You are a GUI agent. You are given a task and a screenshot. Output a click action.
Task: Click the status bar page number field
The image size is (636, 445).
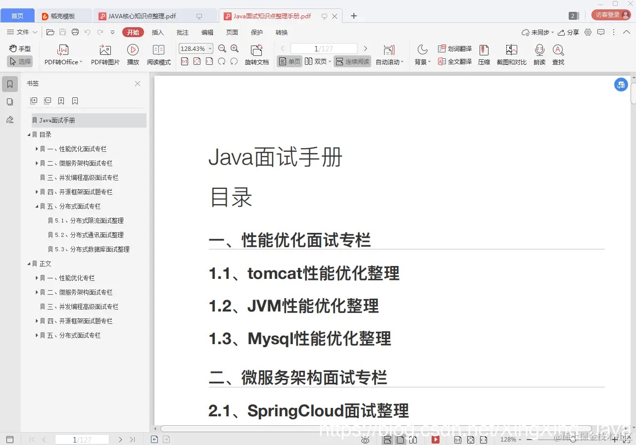(82, 440)
